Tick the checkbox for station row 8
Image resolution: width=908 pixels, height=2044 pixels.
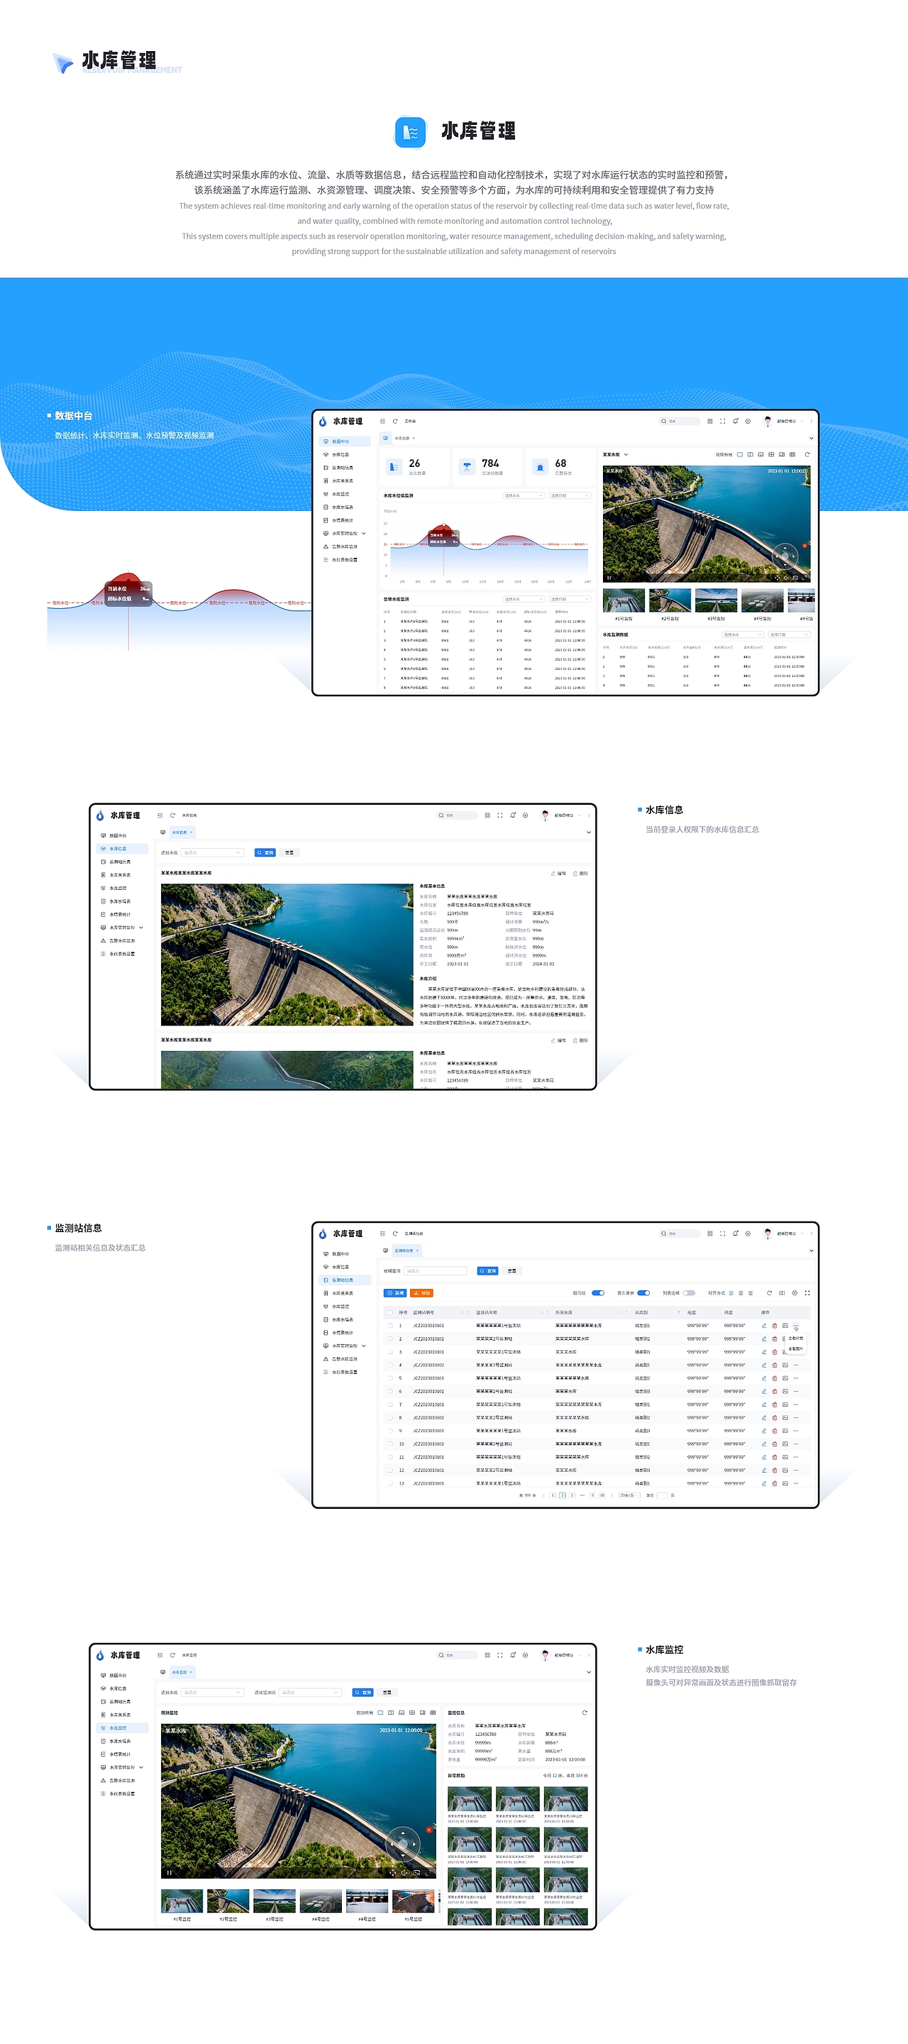point(390,1417)
